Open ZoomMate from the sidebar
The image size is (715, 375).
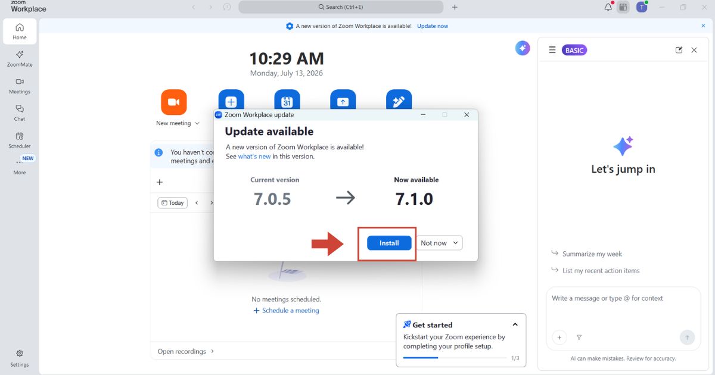[x=20, y=58]
